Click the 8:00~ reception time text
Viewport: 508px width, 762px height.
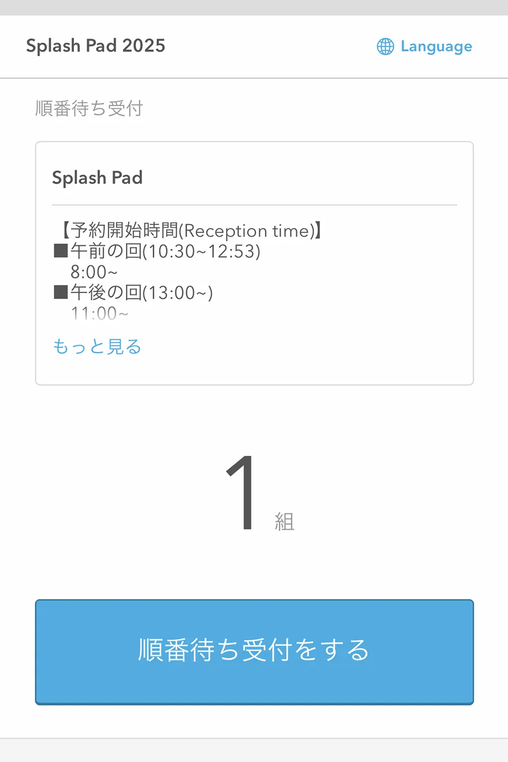coord(94,272)
